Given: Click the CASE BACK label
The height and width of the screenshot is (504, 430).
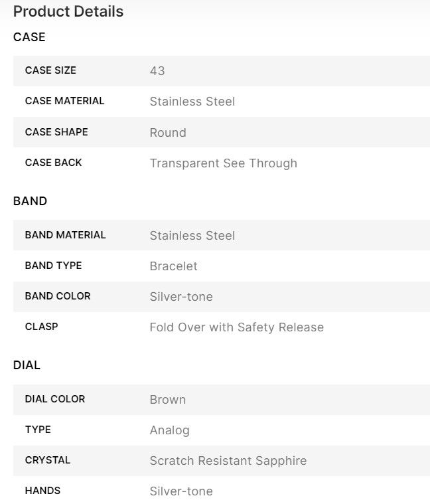Looking at the screenshot, I should pyautogui.click(x=54, y=163).
